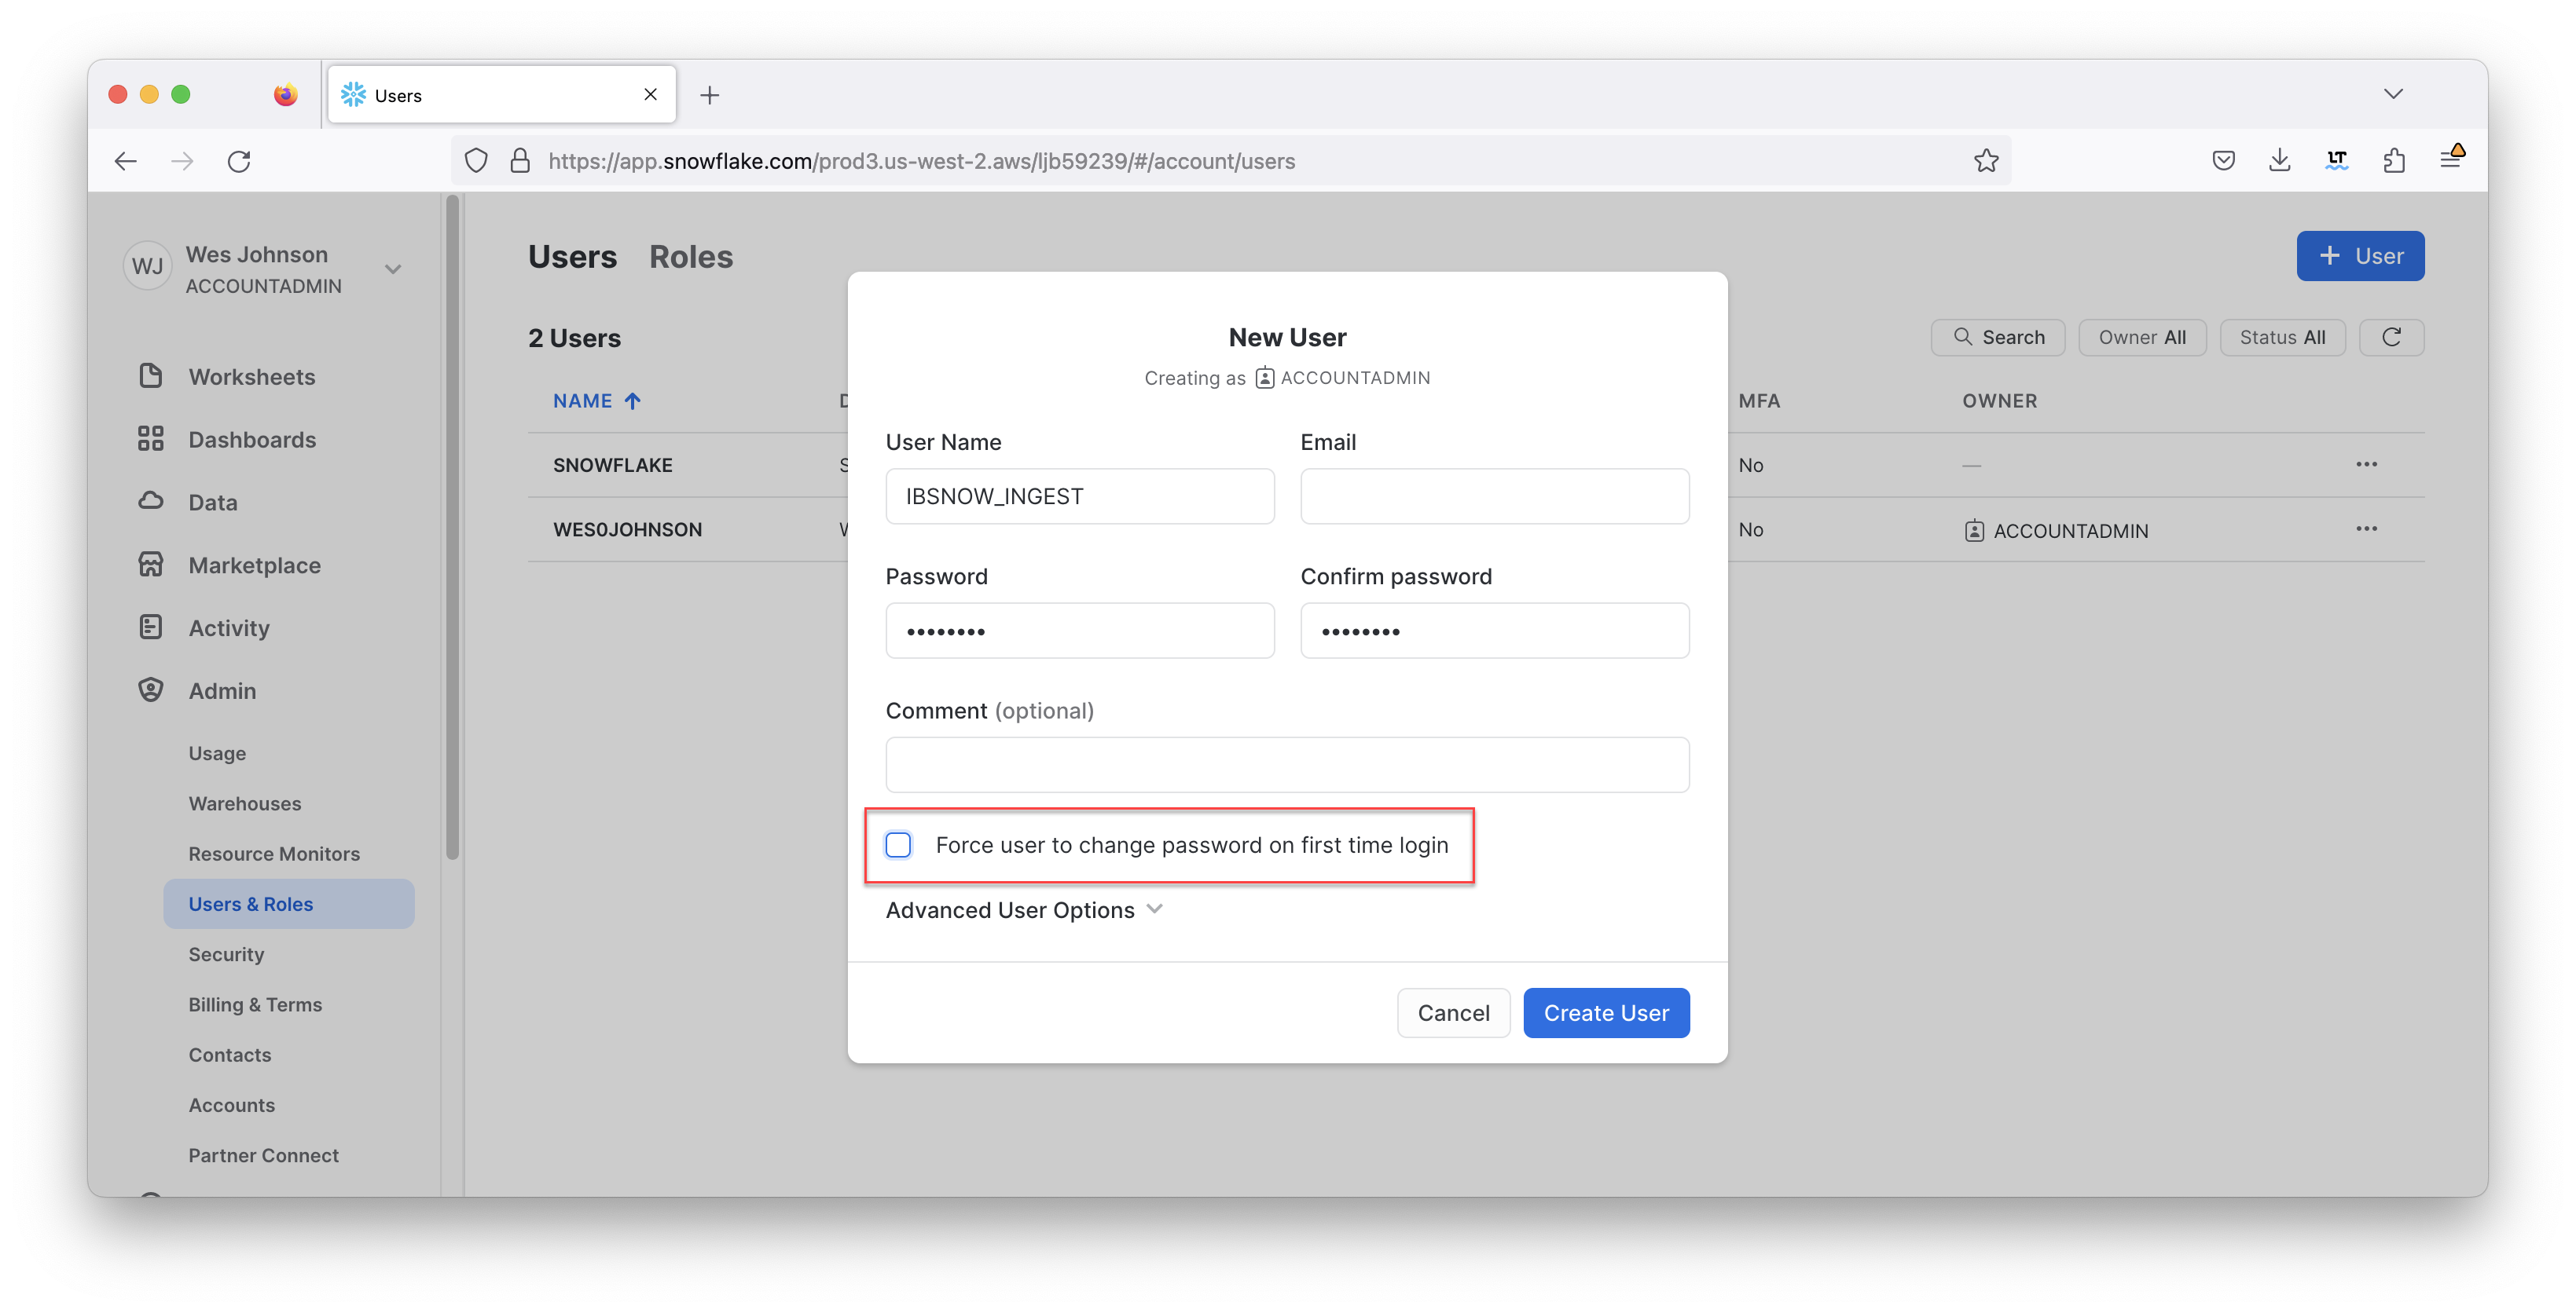Open a new browser tab
This screenshot has width=2576, height=1313.
(x=709, y=95)
